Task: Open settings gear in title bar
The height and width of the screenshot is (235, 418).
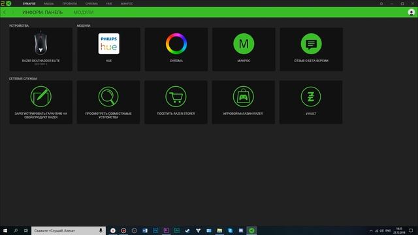Action: [x=381, y=4]
